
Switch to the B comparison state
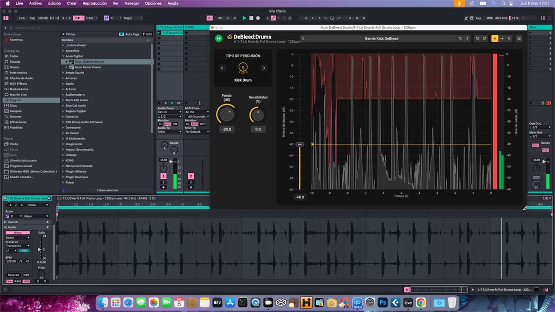click(x=509, y=38)
